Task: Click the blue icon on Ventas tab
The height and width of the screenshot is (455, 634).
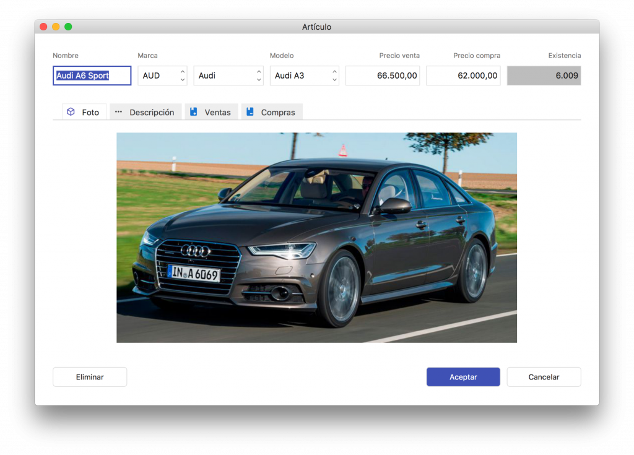Action: [194, 112]
